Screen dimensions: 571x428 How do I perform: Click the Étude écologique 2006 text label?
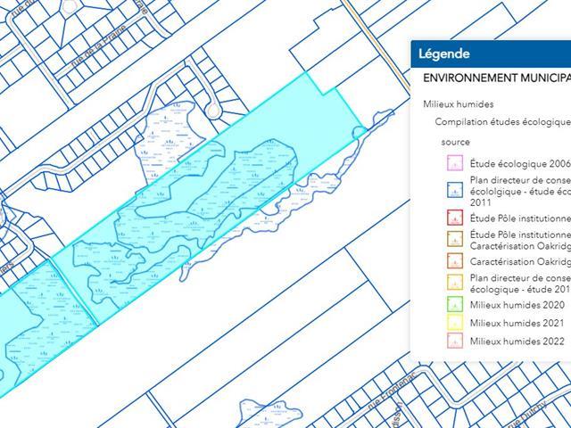(519, 163)
